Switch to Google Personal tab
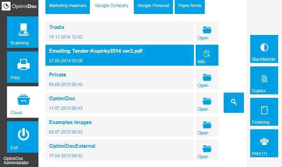The width and height of the screenshot is (282, 167). pos(153,7)
